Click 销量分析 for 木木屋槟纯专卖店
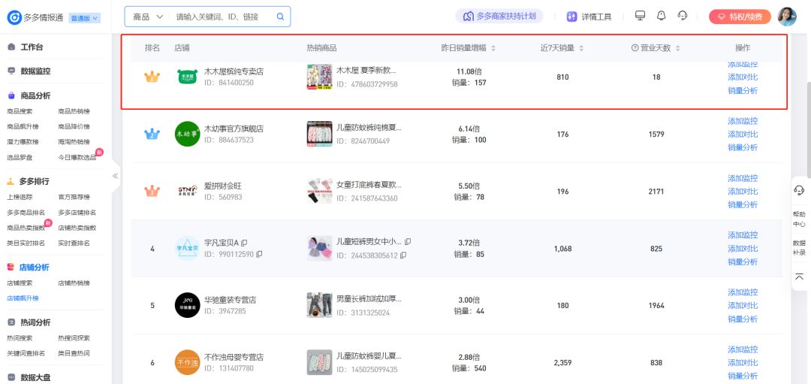The height and width of the screenshot is (384, 811). pos(743,91)
